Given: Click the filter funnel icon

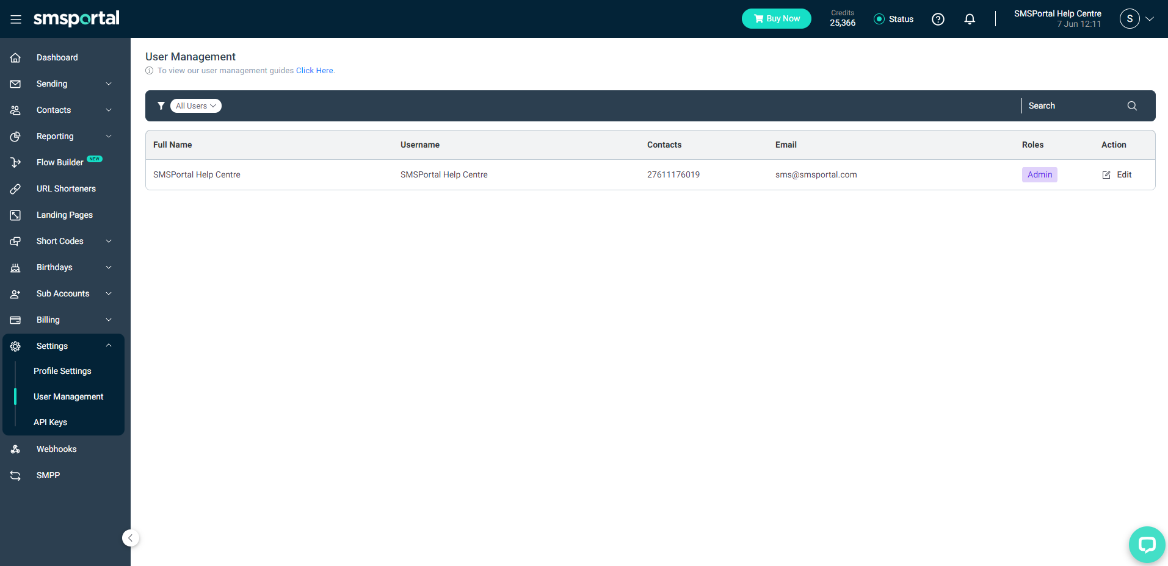Looking at the screenshot, I should click(x=161, y=106).
